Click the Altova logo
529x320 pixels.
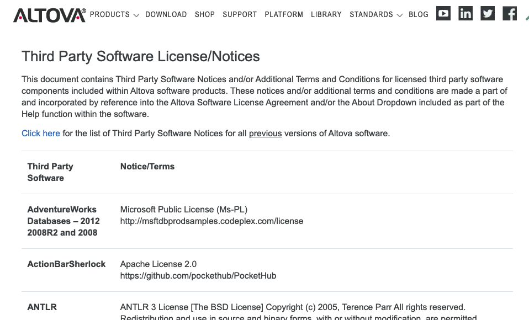(x=50, y=15)
